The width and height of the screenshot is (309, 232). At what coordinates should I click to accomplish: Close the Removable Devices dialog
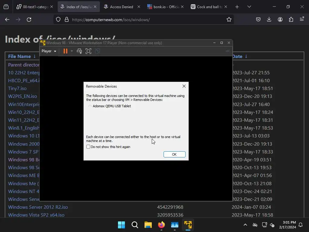184,86
